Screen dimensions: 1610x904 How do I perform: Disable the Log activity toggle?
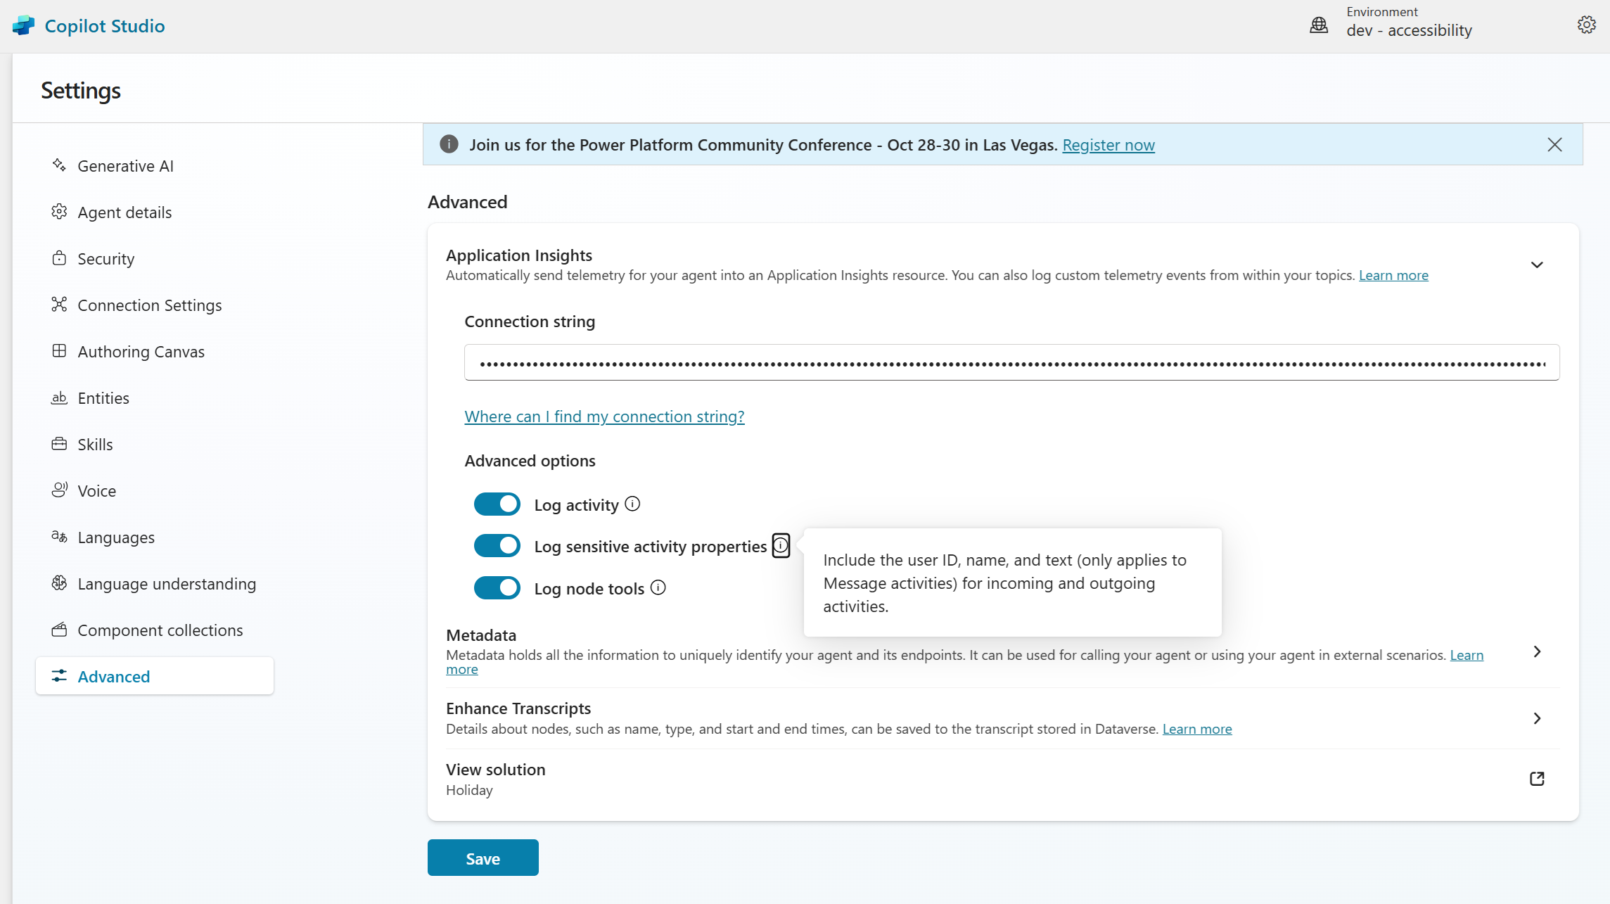pos(497,504)
